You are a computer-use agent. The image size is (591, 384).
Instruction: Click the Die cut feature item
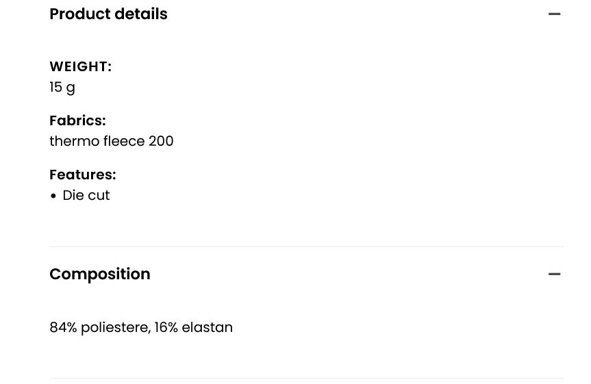click(86, 196)
